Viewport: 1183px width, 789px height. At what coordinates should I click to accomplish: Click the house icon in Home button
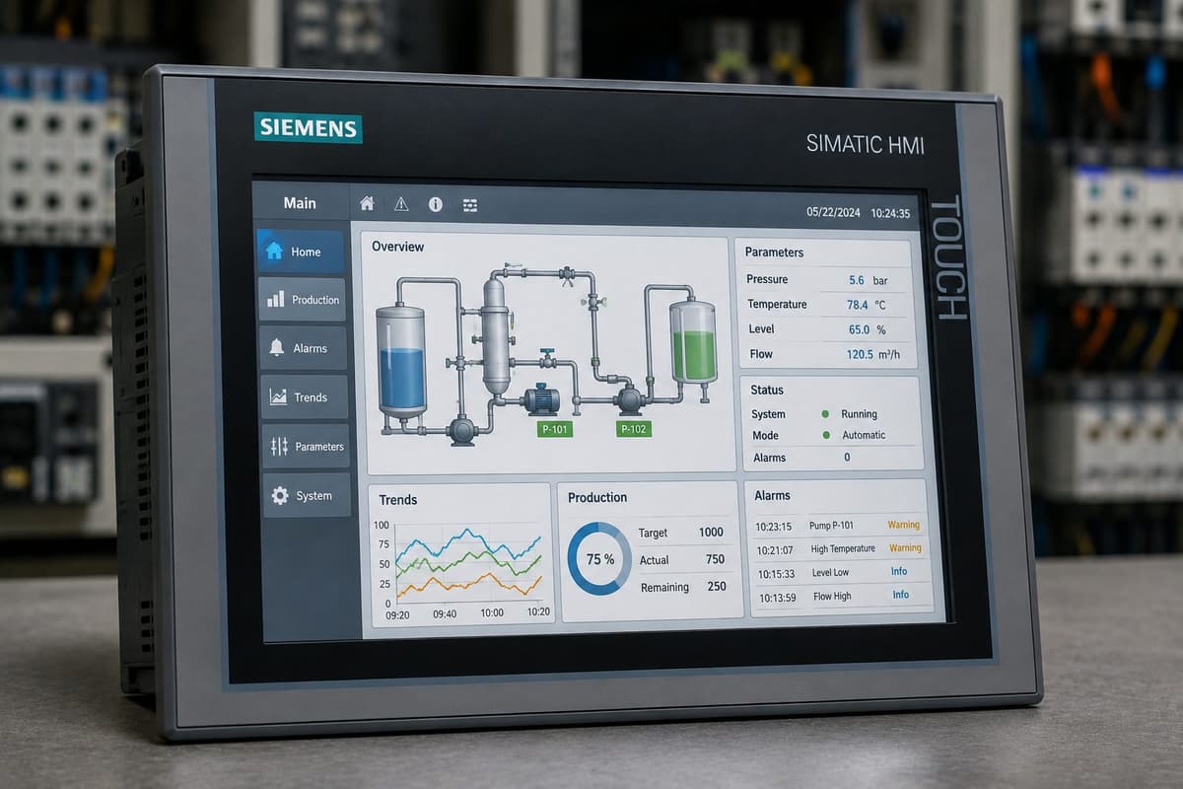click(x=275, y=251)
